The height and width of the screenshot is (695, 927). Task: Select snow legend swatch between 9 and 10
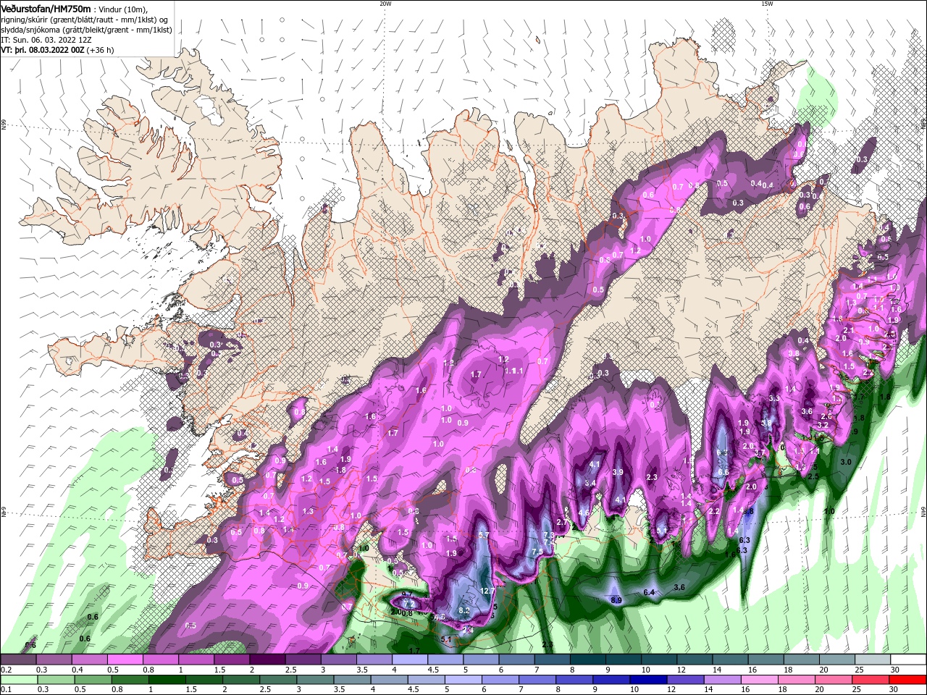(623, 660)
